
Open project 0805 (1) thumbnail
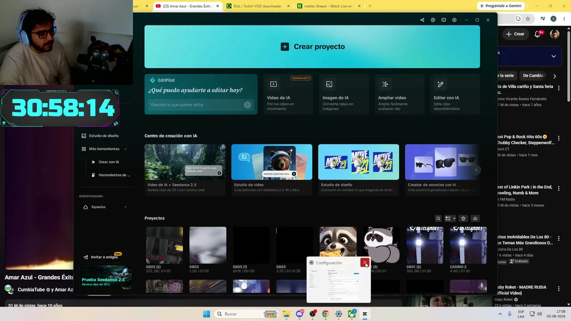point(251,245)
